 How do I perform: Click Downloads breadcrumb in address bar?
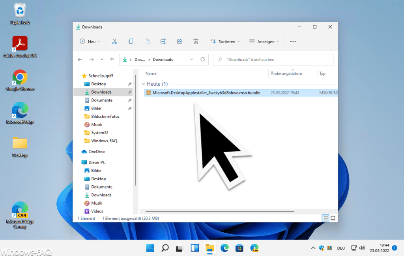(x=163, y=59)
